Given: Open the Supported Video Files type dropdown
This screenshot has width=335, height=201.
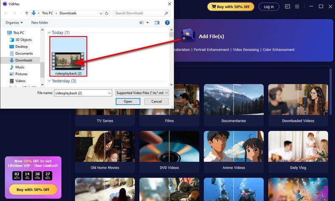Looking at the screenshot, I should 142,93.
